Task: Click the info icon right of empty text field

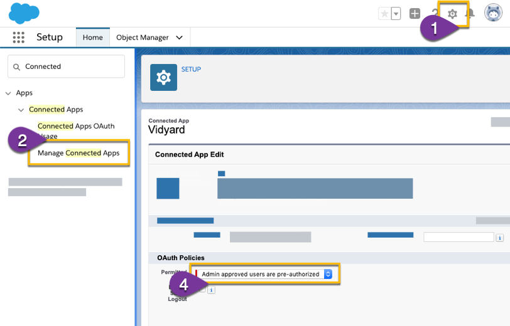Action: coord(500,238)
